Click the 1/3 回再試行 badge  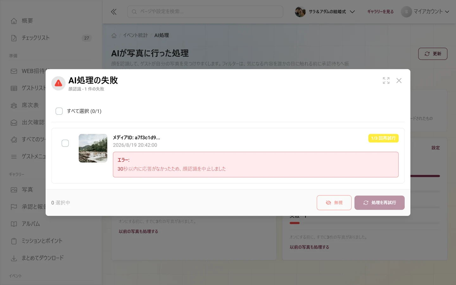pos(383,138)
